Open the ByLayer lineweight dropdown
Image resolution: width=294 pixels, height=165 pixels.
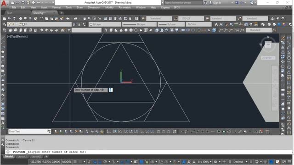pyautogui.click(x=171, y=24)
